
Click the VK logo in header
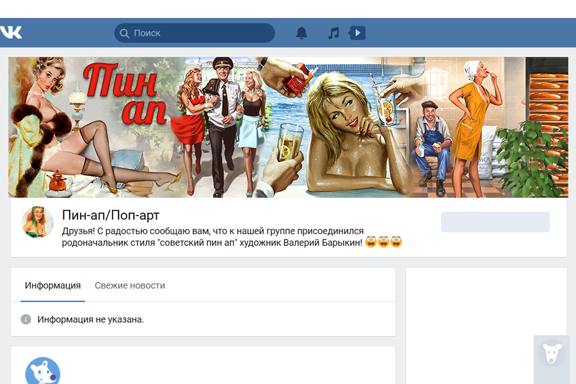(11, 33)
